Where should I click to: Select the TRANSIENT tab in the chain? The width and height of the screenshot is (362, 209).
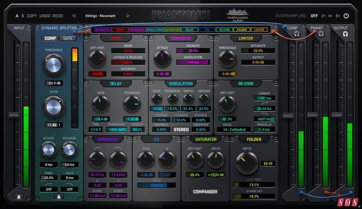pyautogui.click(x=137, y=30)
